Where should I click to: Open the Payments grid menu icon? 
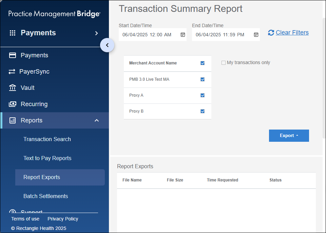click(13, 33)
